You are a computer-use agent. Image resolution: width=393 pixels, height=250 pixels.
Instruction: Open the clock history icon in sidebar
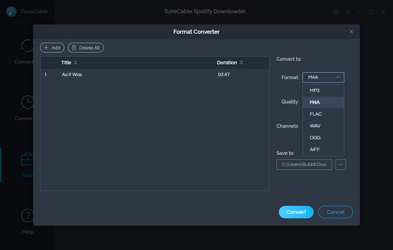[x=27, y=102]
